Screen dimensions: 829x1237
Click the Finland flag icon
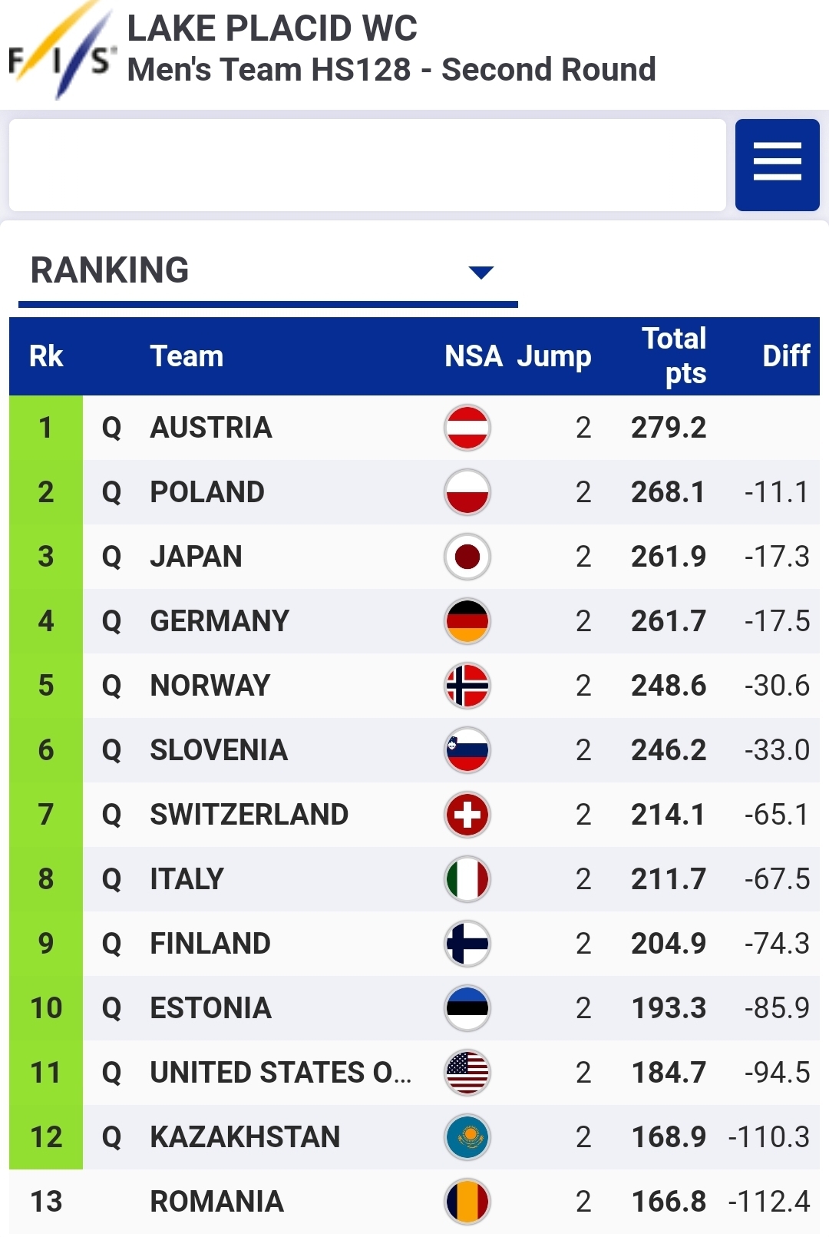pyautogui.click(x=467, y=944)
